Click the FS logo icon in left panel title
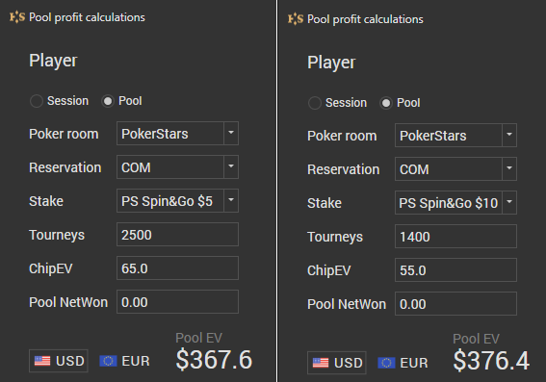 click(x=17, y=16)
